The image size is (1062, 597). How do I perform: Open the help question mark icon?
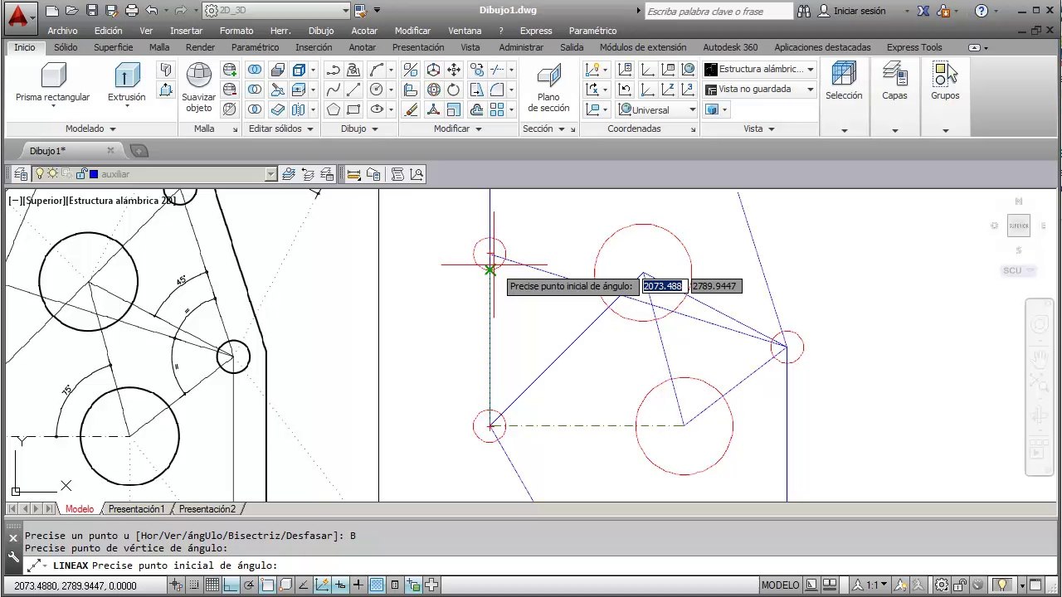coord(981,11)
